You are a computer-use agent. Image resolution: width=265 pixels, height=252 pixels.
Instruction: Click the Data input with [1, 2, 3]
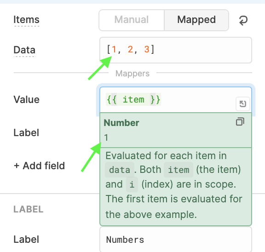point(176,50)
